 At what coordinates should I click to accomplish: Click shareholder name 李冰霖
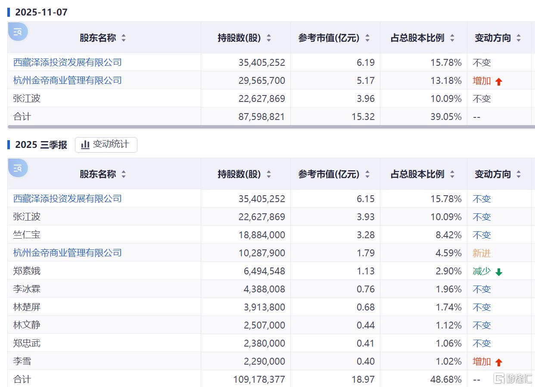tap(27, 289)
